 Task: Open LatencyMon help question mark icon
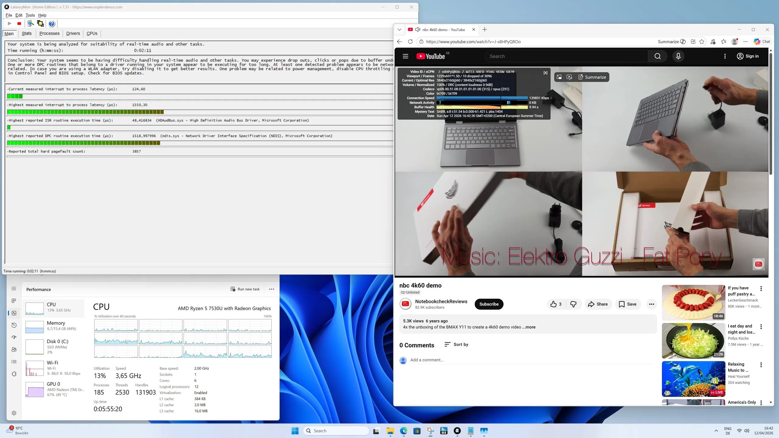tap(52, 23)
